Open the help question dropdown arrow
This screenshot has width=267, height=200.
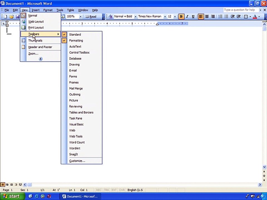click(x=260, y=10)
